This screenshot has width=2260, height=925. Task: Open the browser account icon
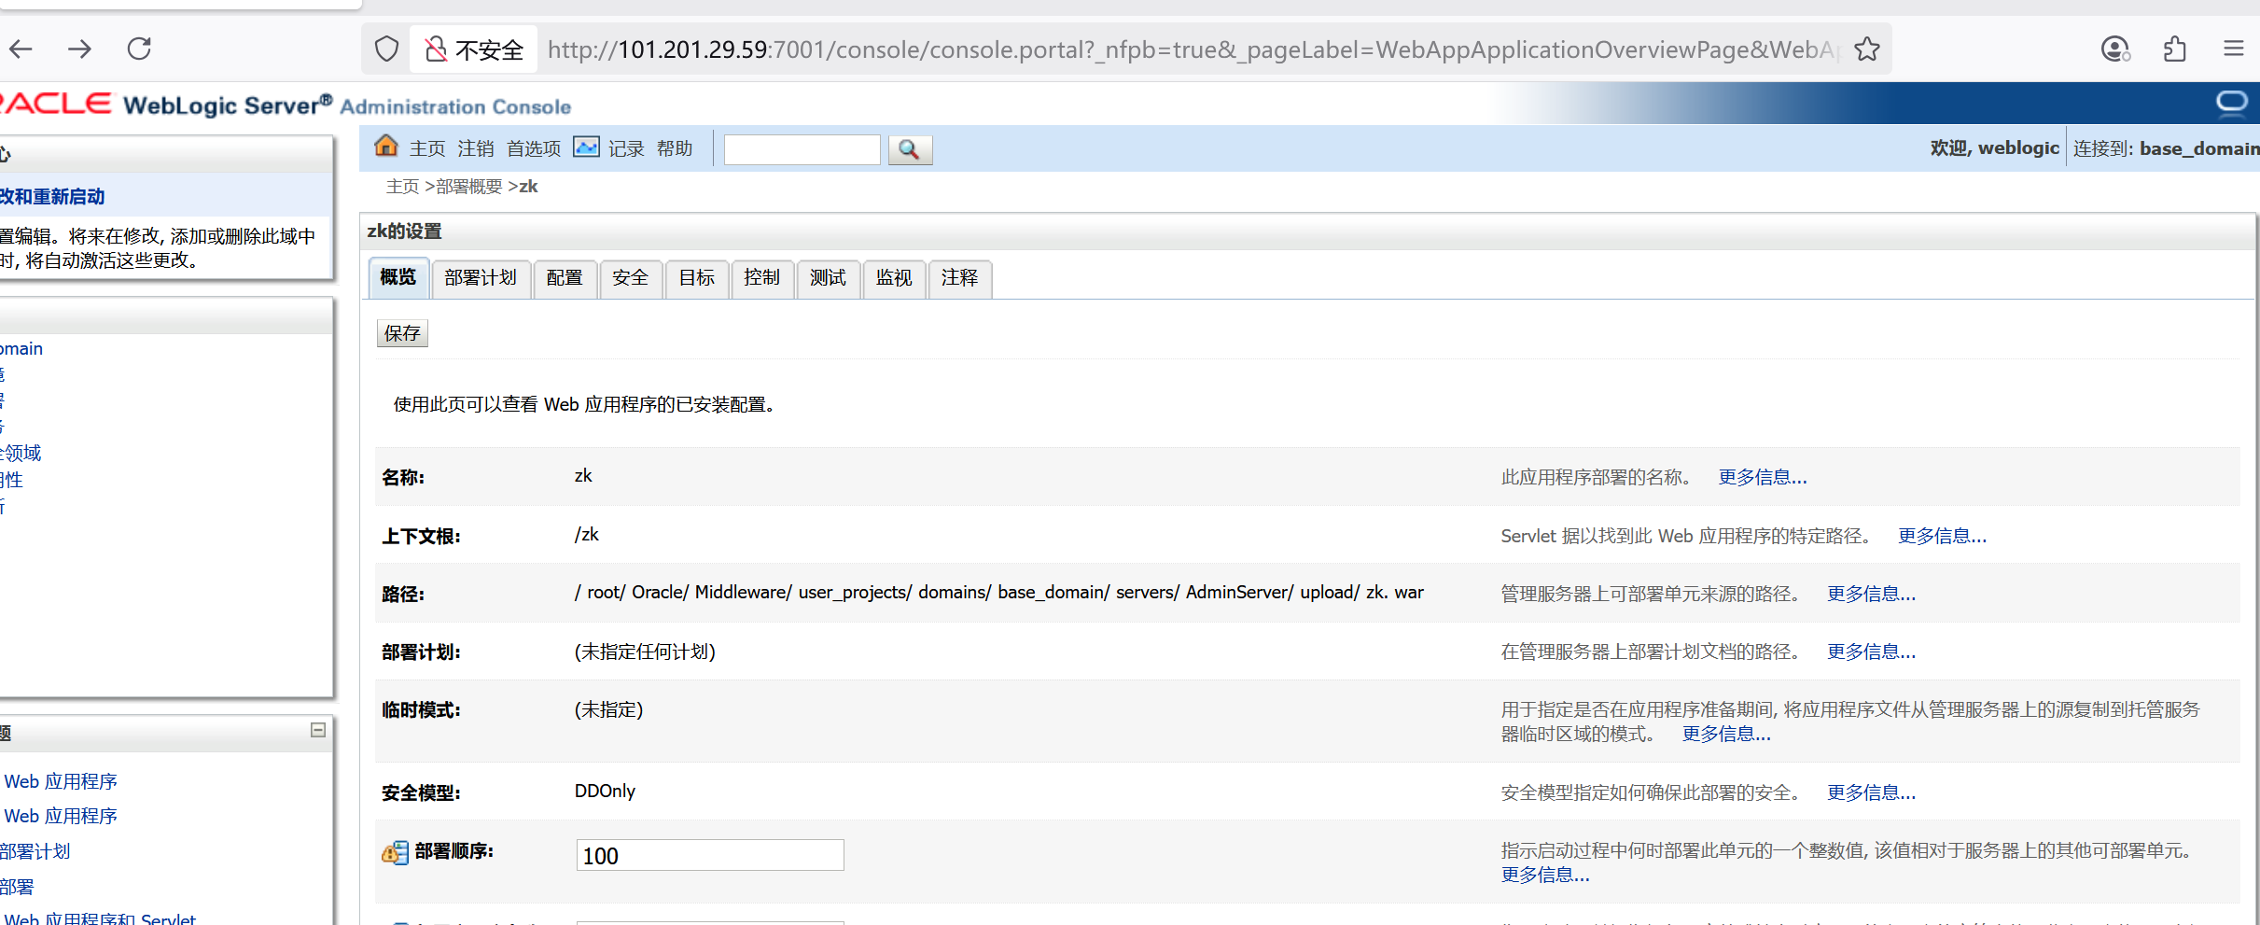point(2114,49)
